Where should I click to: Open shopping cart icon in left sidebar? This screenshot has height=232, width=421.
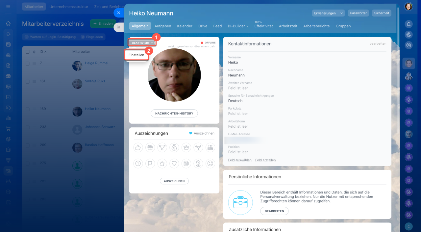tap(8, 129)
